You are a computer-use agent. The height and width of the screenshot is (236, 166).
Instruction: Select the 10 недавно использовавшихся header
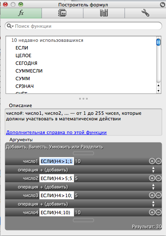[x=47, y=40]
